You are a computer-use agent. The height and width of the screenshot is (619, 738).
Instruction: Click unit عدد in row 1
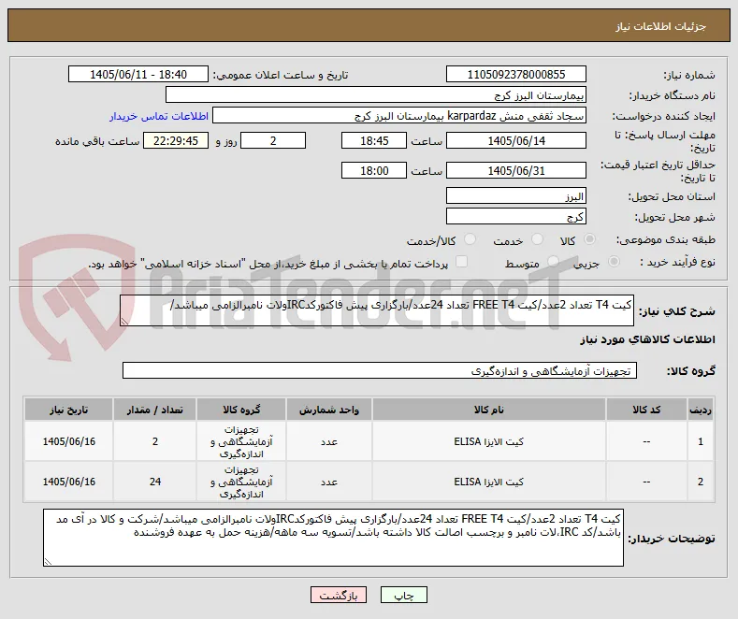pyautogui.click(x=329, y=441)
